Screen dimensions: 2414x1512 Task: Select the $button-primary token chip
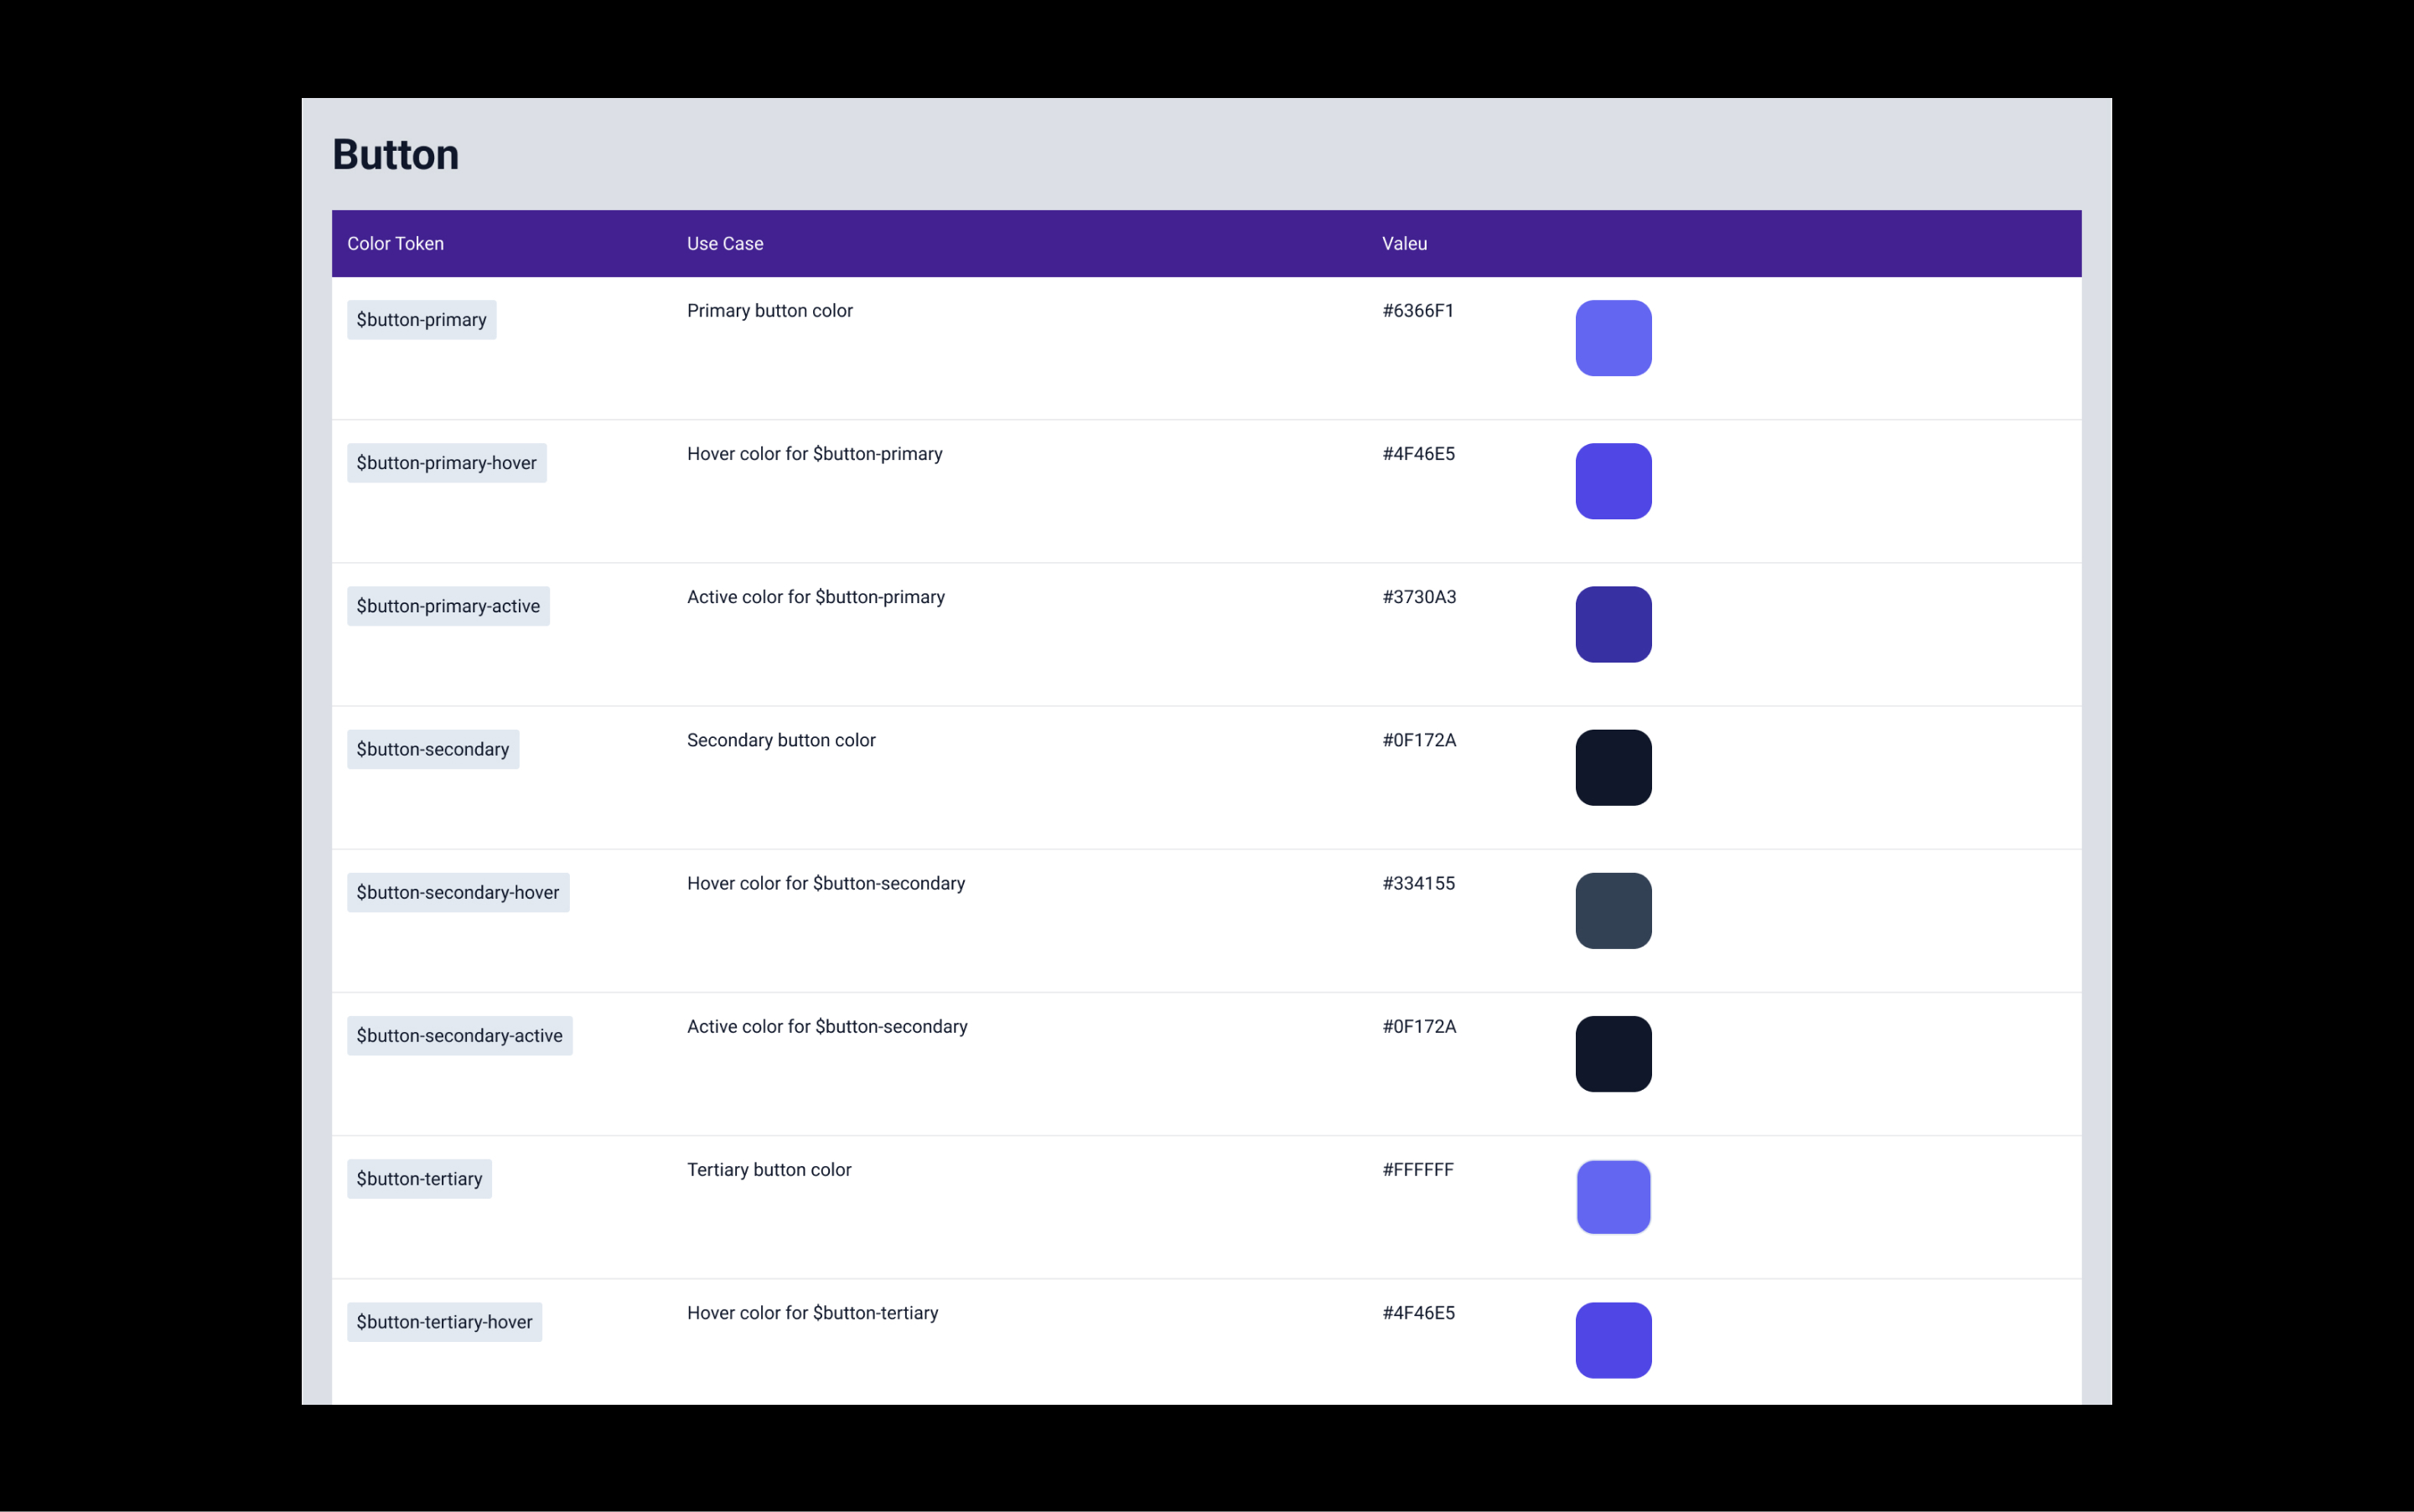421,320
